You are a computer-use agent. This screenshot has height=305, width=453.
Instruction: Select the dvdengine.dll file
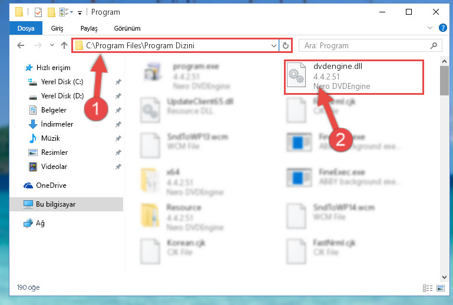click(x=354, y=77)
